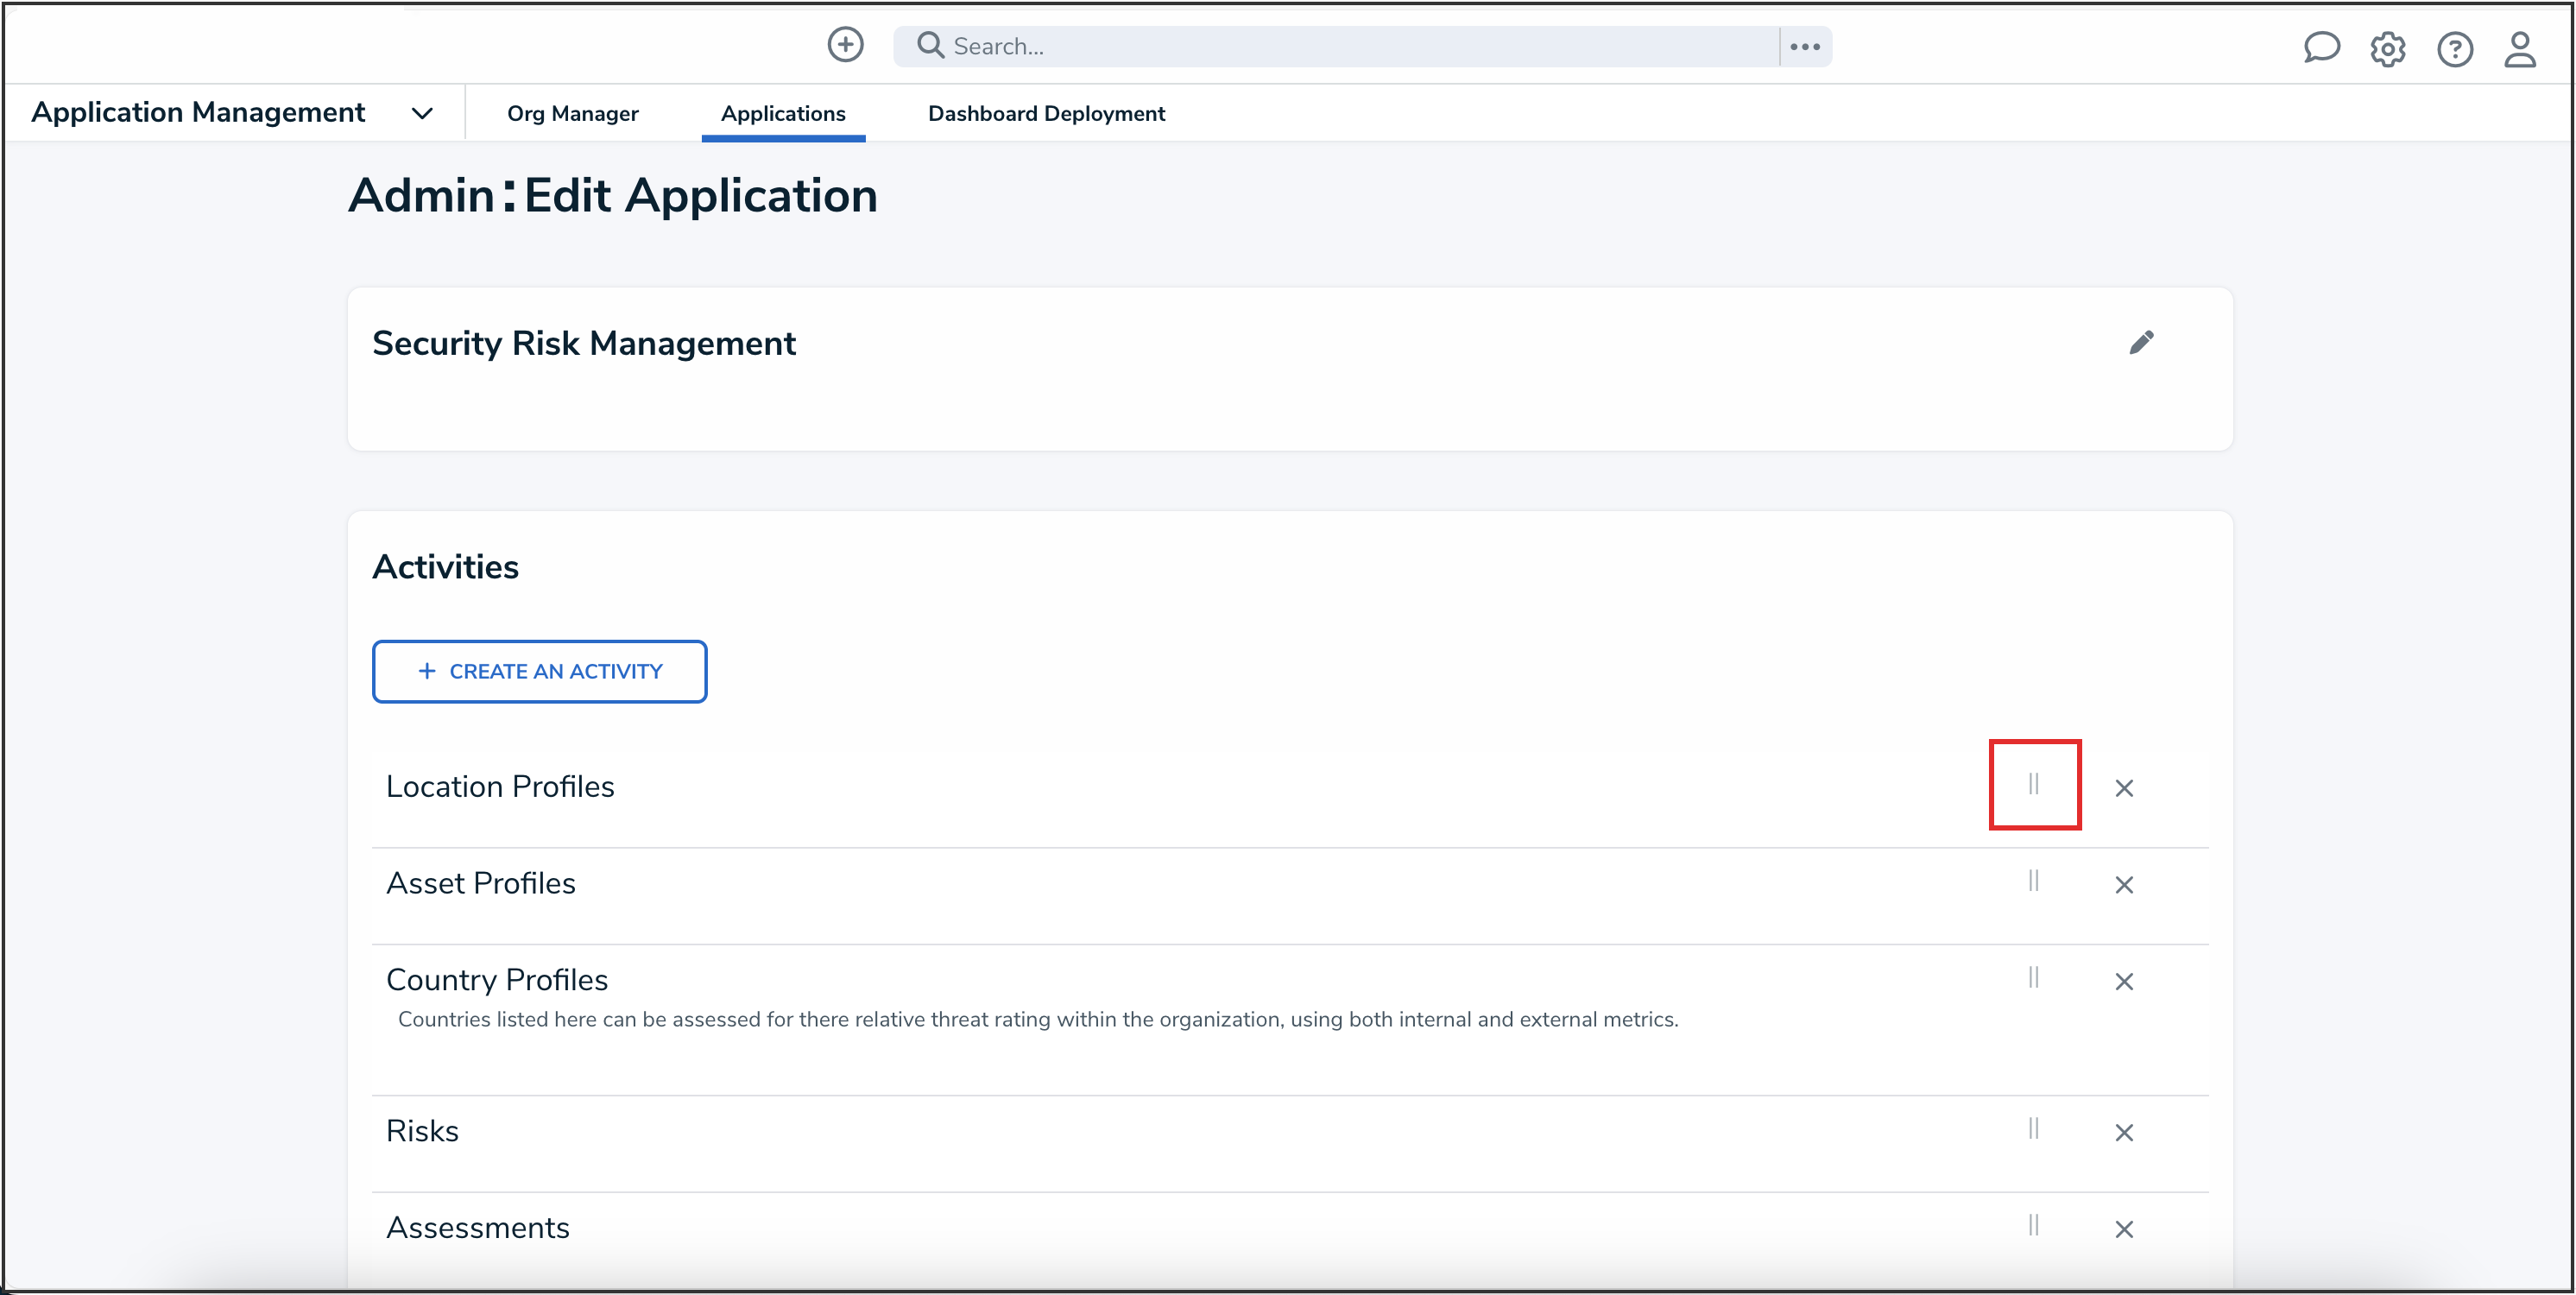Screen dimensions: 2576x1295
Task: Remove the Assessments activity
Action: click(2124, 1229)
